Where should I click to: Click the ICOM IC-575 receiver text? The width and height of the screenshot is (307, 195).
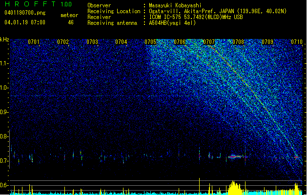click(196, 17)
